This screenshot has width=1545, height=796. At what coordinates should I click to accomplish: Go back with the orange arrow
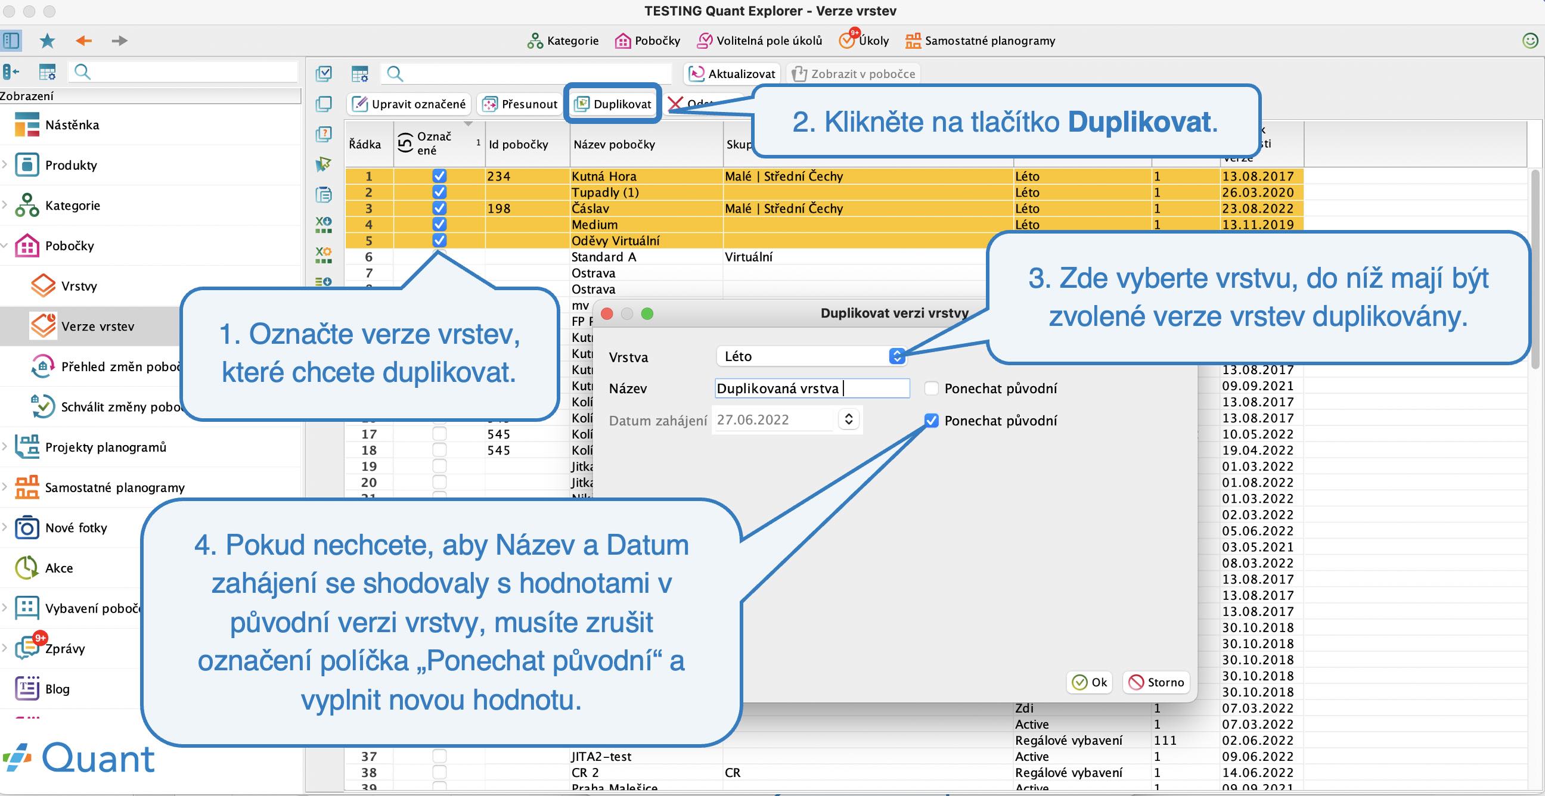click(x=83, y=41)
